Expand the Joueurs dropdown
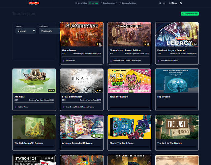The width and height of the screenshot is (211, 165). coord(26,31)
